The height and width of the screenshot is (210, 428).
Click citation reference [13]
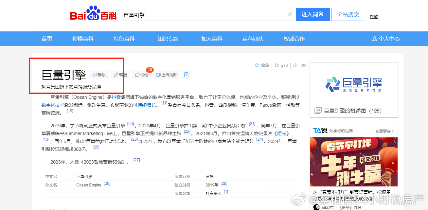[x=46, y=139]
